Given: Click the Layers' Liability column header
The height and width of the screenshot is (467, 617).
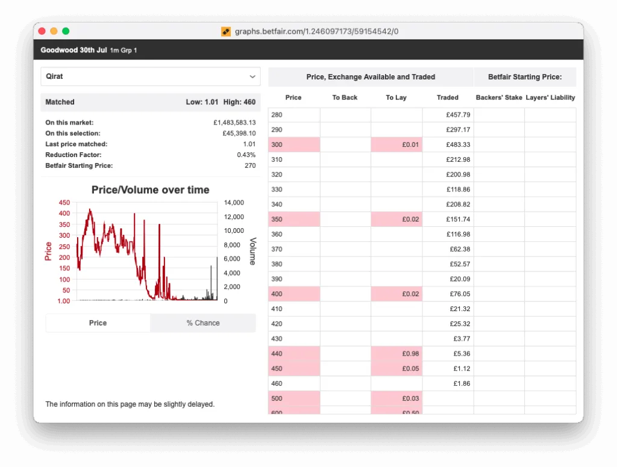Looking at the screenshot, I should click(550, 97).
